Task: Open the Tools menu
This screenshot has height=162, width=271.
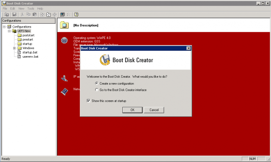Action: pyautogui.click(x=31, y=9)
